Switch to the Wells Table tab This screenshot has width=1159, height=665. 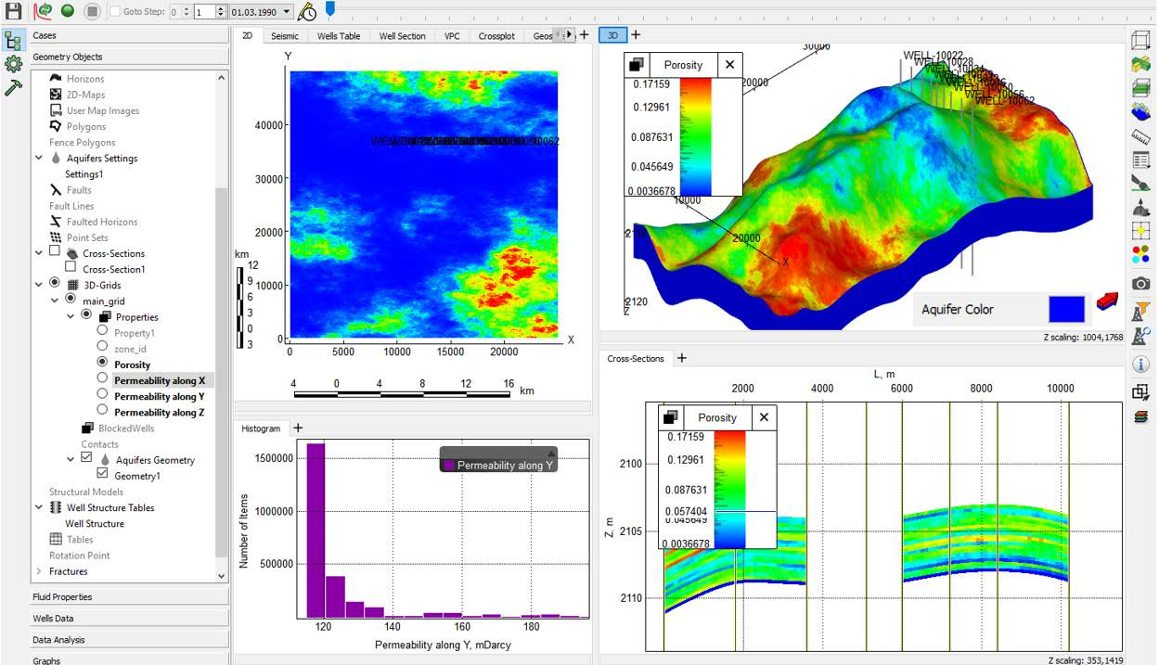(x=339, y=36)
